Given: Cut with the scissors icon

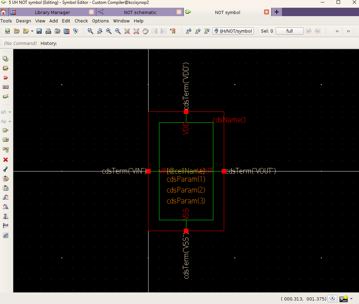Looking at the screenshot, I should pyautogui.click(x=6, y=169).
